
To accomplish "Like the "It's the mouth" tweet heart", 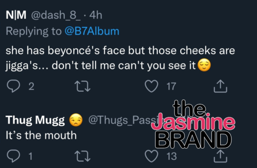I will 152,156.
